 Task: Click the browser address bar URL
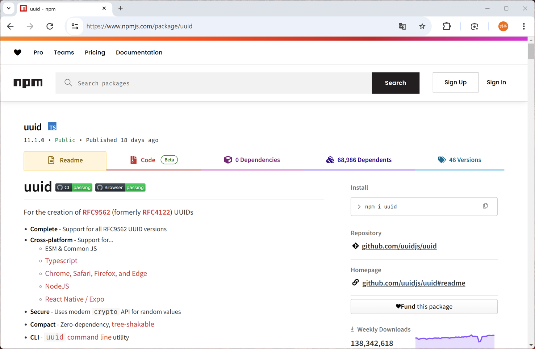pyautogui.click(x=139, y=26)
